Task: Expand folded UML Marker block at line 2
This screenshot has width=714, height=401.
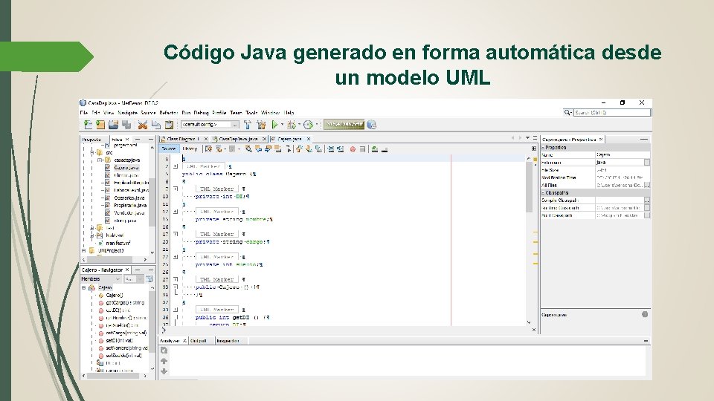Action: [x=176, y=166]
